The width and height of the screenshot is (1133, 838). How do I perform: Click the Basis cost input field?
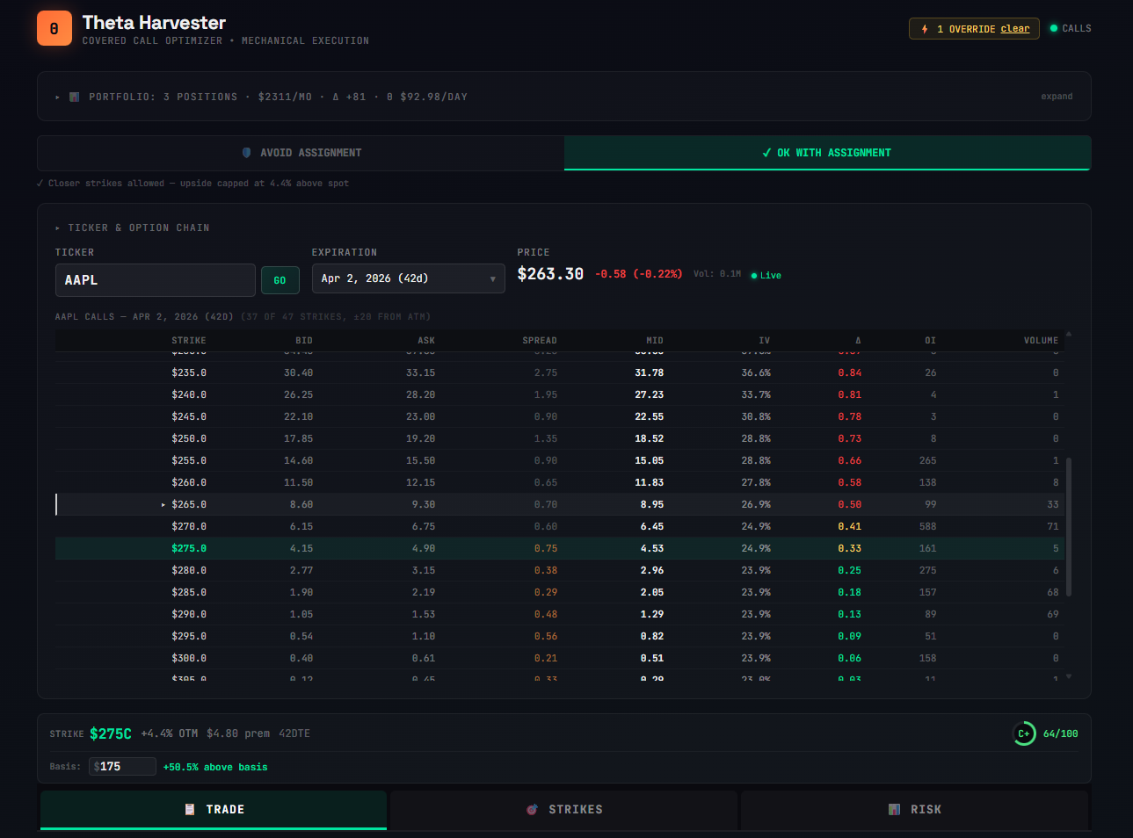(x=122, y=766)
